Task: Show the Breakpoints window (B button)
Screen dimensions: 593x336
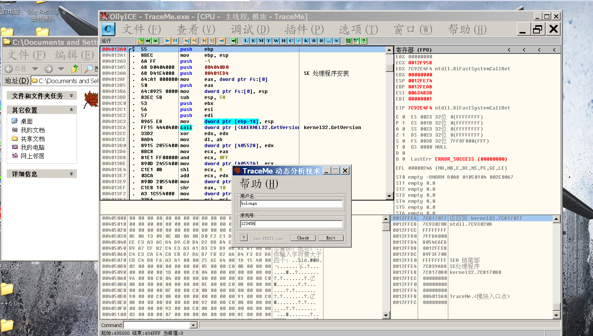Action: coord(314,41)
